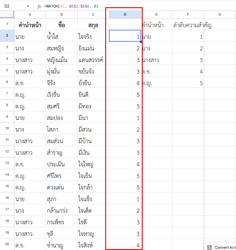Click cell 'ใจกล้า'
Viewport: 236px width, 250px height.
tap(93, 186)
